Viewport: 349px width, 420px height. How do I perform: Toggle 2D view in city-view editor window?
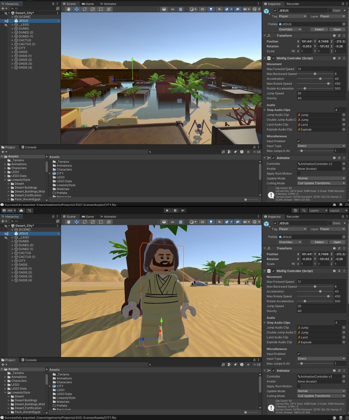click(202, 9)
